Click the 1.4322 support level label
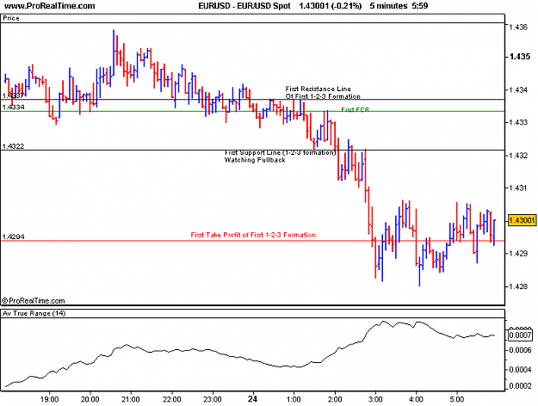Viewport: 538px width, 406px height. 13,146
